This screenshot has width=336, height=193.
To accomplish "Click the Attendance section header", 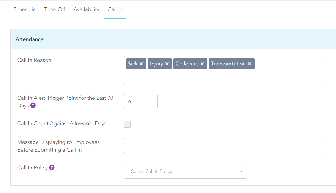I will [173, 39].
